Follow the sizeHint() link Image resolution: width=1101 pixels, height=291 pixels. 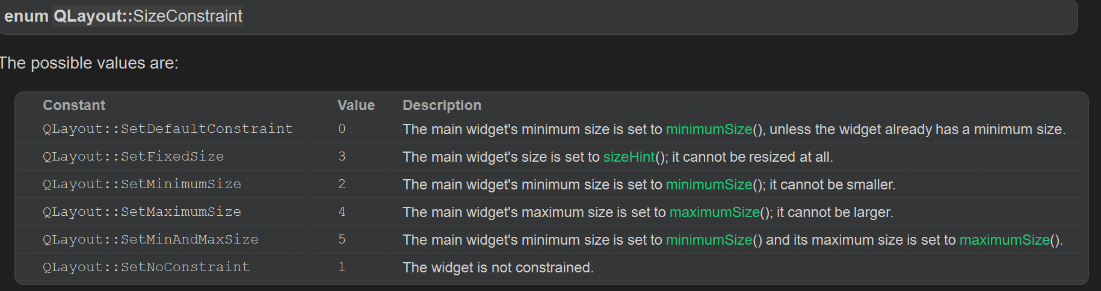pos(629,157)
